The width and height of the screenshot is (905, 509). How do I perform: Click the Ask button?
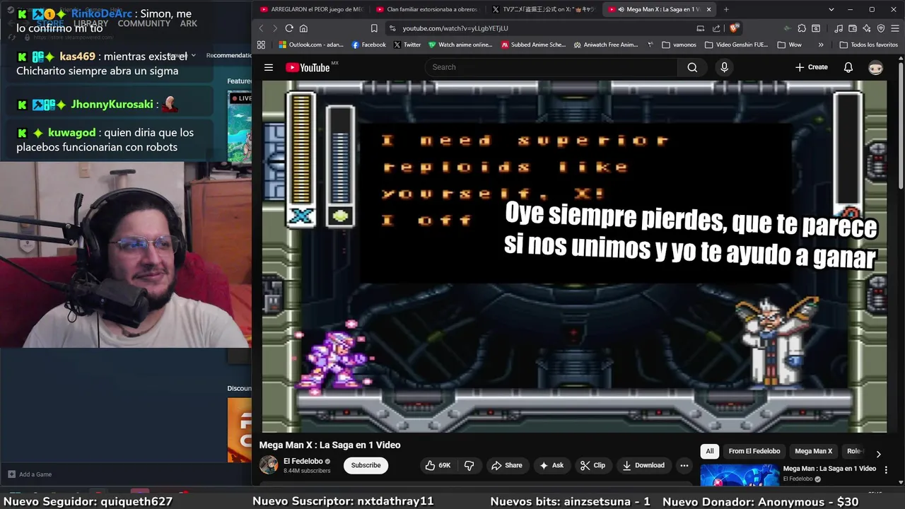coord(551,465)
